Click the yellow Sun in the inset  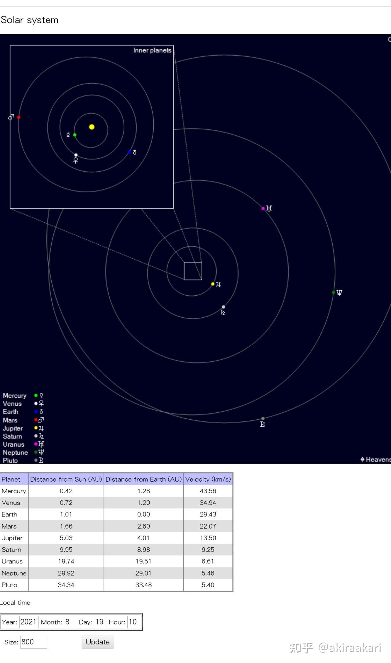[92, 127]
